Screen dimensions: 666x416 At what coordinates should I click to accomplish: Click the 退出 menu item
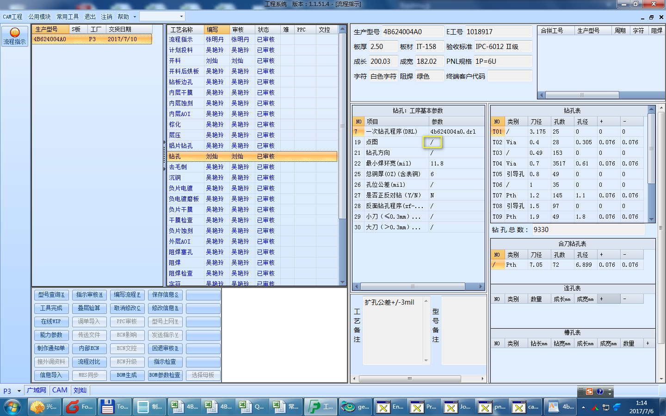pos(90,17)
